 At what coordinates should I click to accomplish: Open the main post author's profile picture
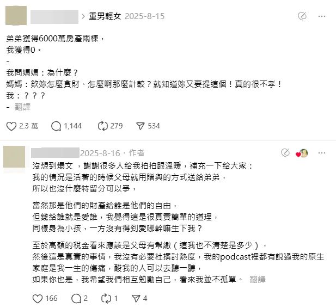pos(14,15)
